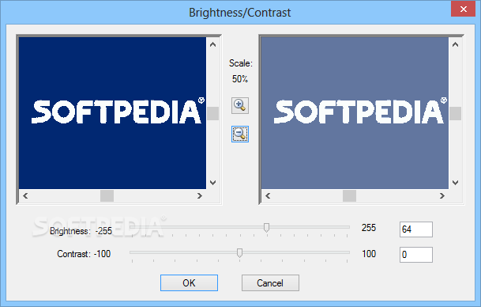Image resolution: width=481 pixels, height=307 pixels.
Task: Click the up arrow of the original preview's scrollbar
Action: (x=212, y=44)
